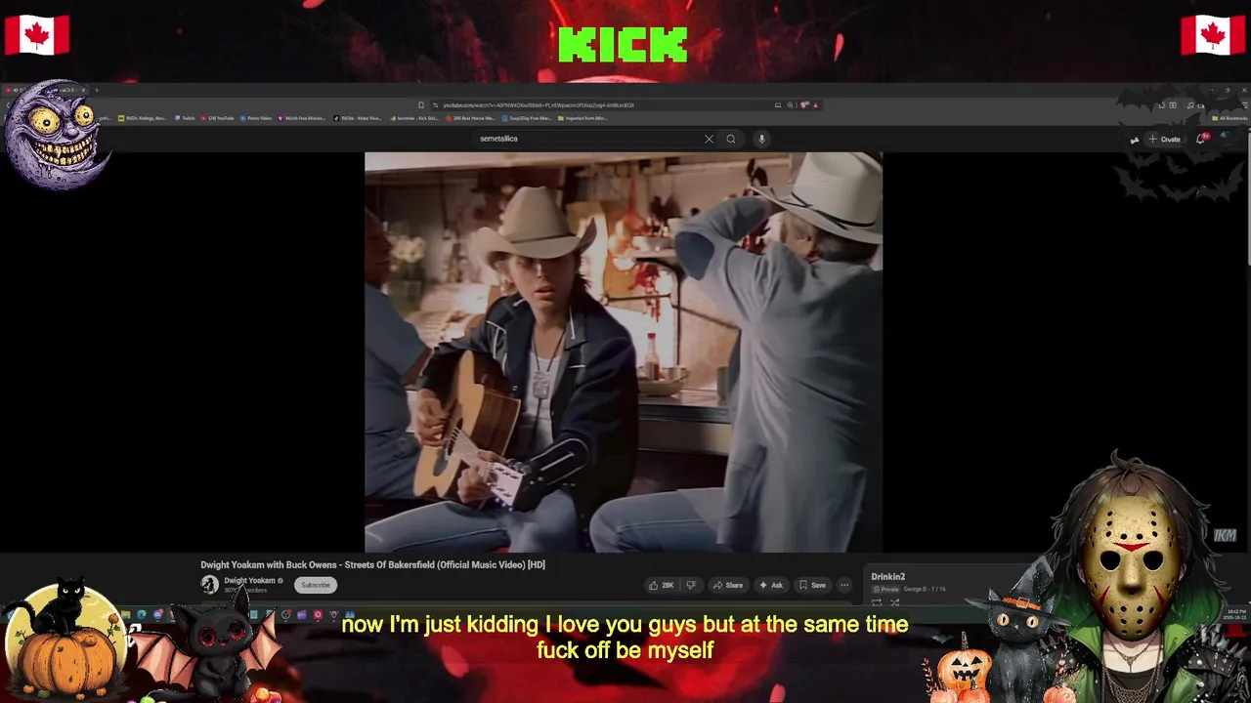This screenshot has width=1251, height=703.
Task: Close the active YouTube browser tab
Action: pos(83,90)
